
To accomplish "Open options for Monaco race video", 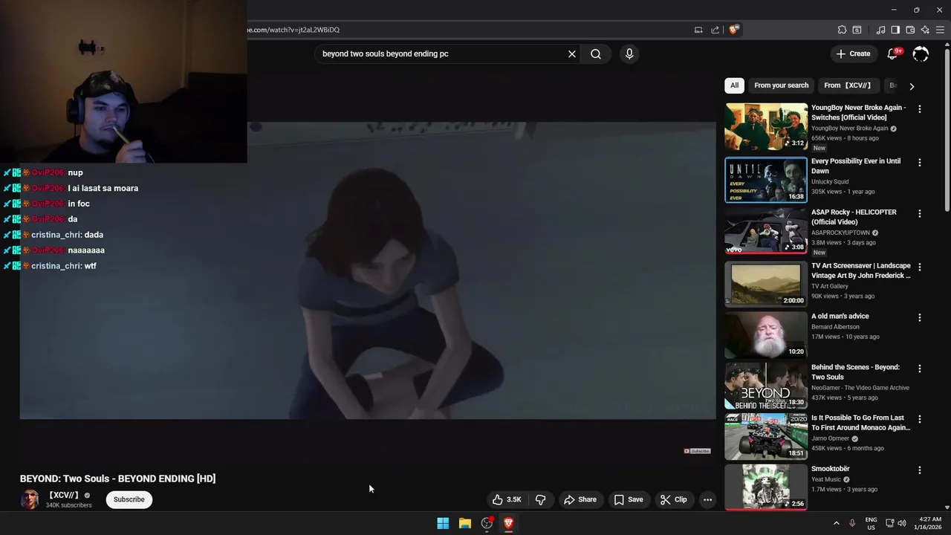I will click(920, 420).
